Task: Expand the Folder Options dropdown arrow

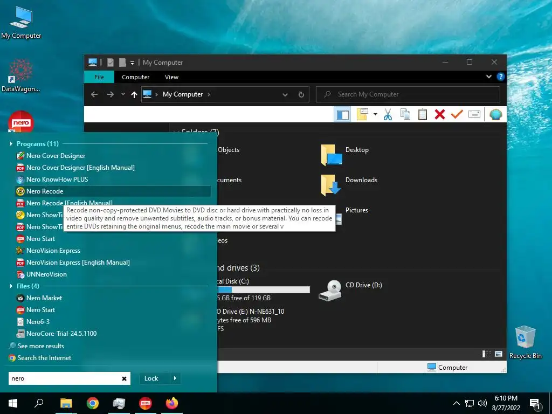Action: [x=375, y=114]
